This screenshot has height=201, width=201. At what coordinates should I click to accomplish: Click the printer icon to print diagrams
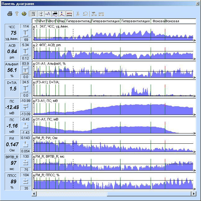click(x=10, y=14)
